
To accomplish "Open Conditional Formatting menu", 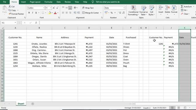I will 133,11.
